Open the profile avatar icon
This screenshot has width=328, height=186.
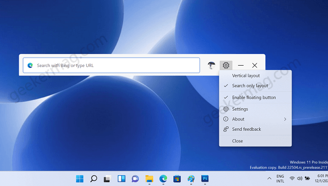point(211,65)
